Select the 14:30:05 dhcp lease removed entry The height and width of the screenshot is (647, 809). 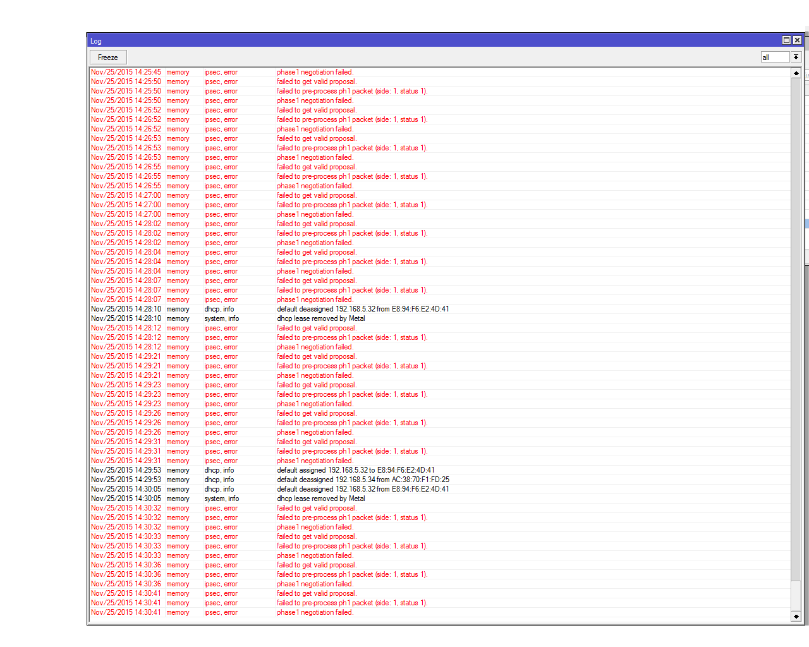tap(320, 499)
